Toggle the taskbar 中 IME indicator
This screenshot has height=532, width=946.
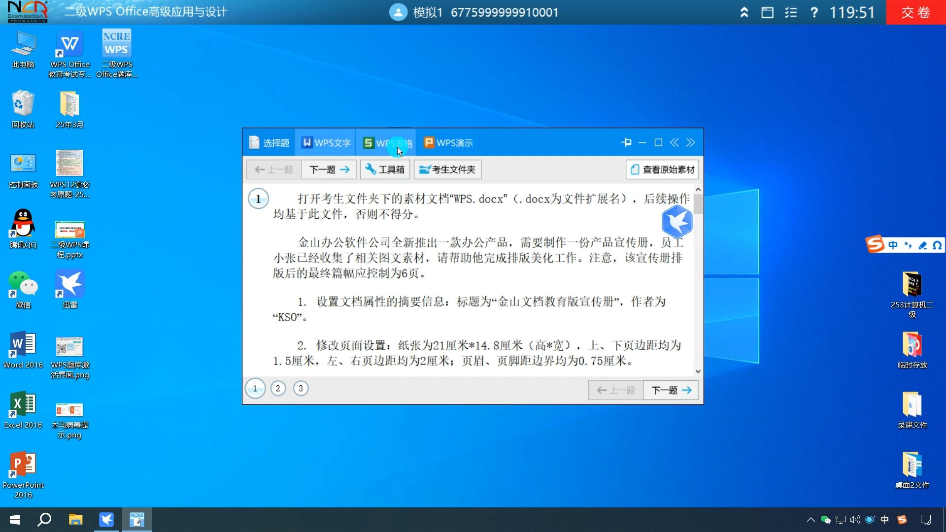tap(884, 520)
